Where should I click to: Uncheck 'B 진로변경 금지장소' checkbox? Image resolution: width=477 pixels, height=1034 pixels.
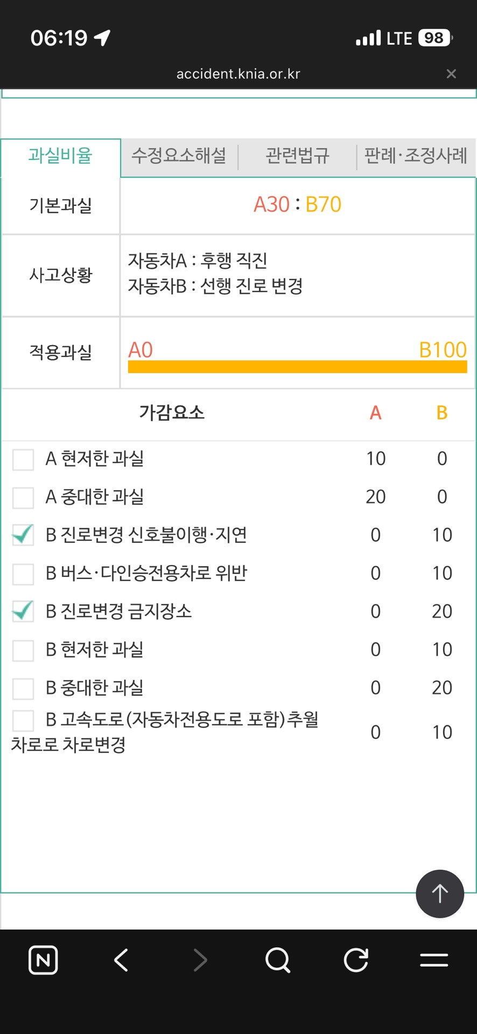(23, 612)
